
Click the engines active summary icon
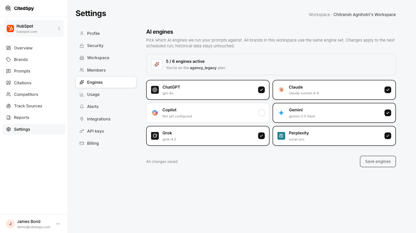[157, 64]
